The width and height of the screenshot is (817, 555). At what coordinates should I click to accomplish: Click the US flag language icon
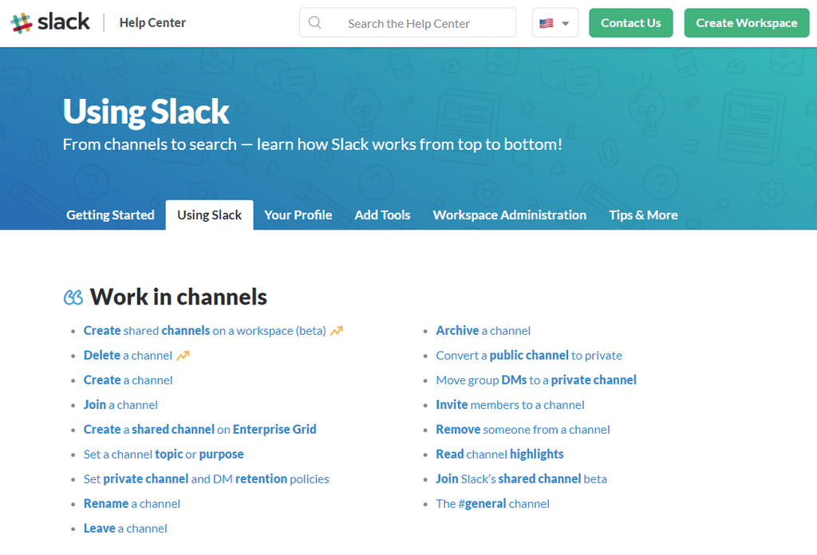546,23
